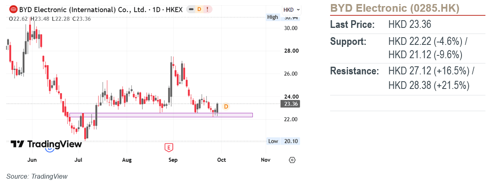The height and width of the screenshot is (192, 498).
Task: Click the Resistance label in table
Action: pyautogui.click(x=354, y=71)
